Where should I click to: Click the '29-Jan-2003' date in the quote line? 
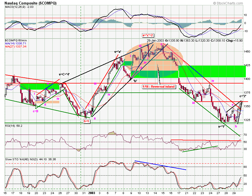coord(155,40)
